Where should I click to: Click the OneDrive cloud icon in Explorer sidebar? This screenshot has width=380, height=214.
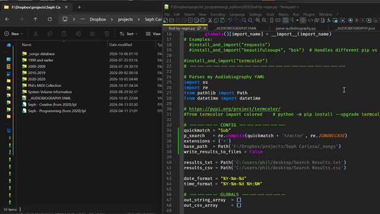click(x=9, y=45)
